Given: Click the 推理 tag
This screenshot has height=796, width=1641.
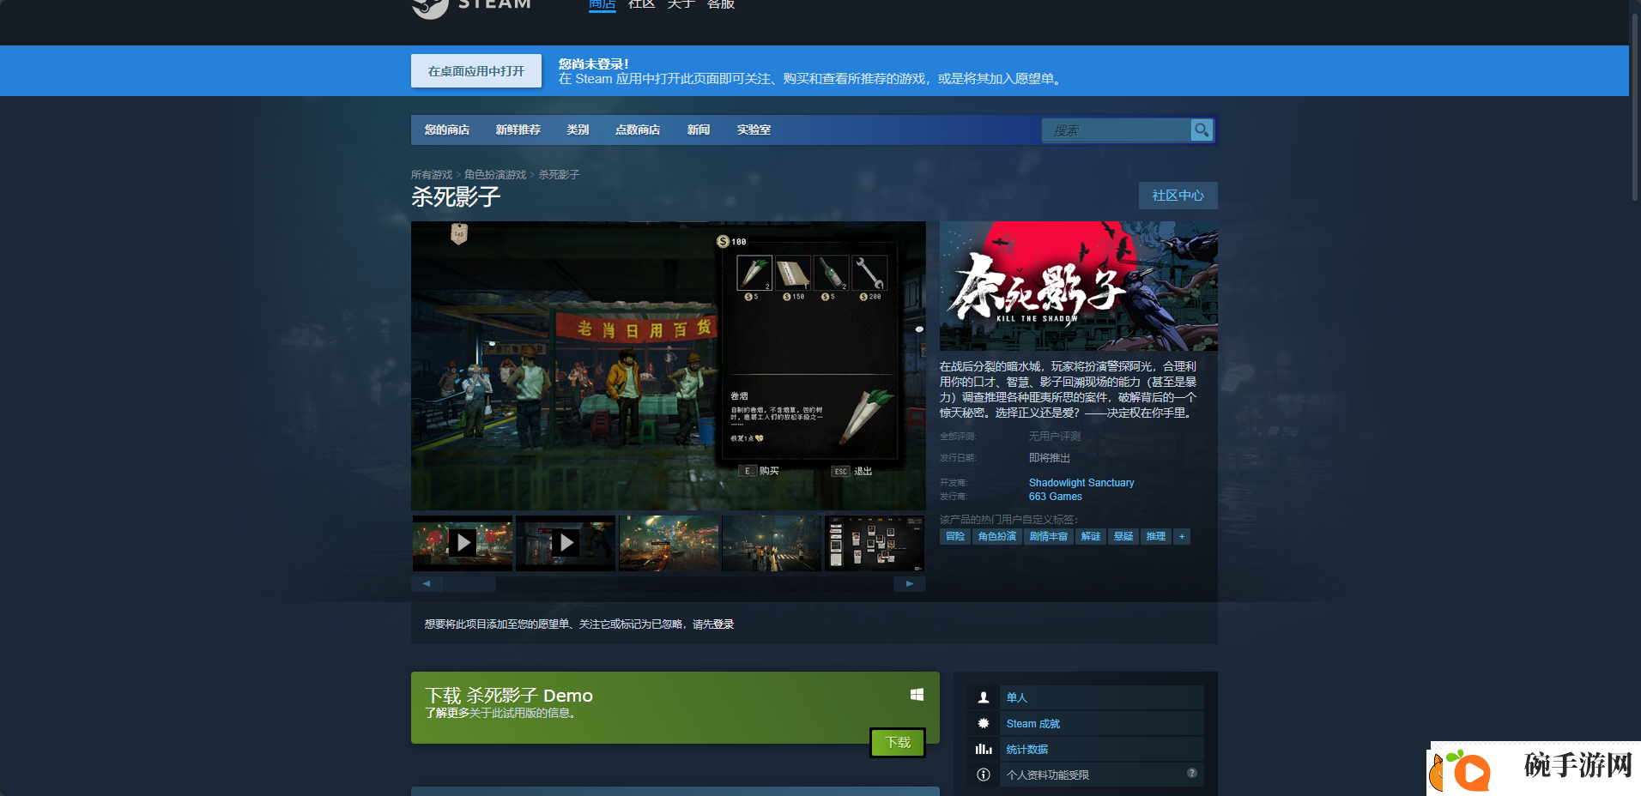Looking at the screenshot, I should [1156, 536].
